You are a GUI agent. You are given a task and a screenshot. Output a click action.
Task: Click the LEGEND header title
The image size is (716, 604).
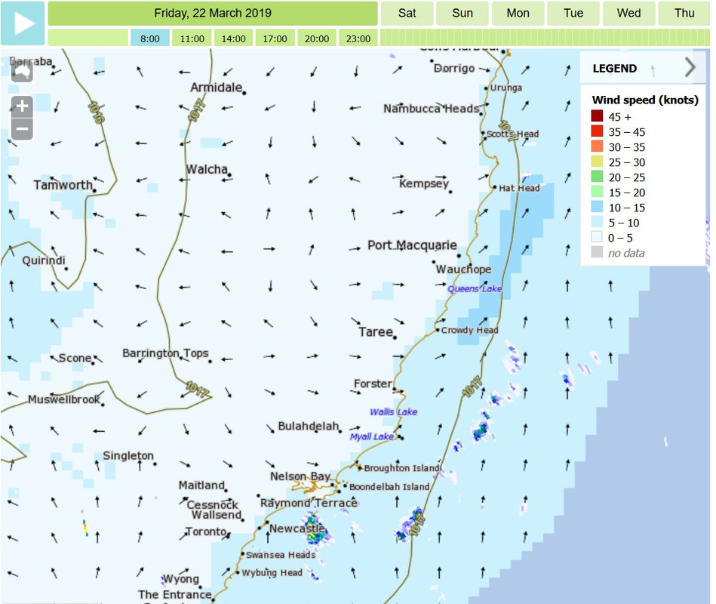point(615,69)
